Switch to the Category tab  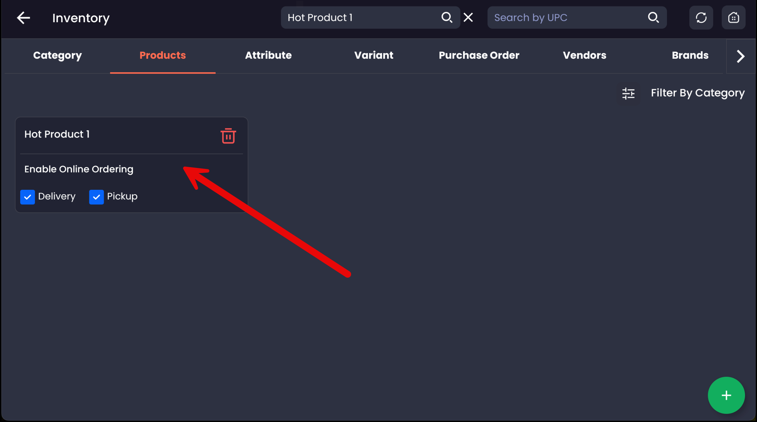tap(57, 55)
